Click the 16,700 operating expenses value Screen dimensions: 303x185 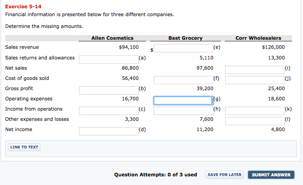pyautogui.click(x=130, y=98)
